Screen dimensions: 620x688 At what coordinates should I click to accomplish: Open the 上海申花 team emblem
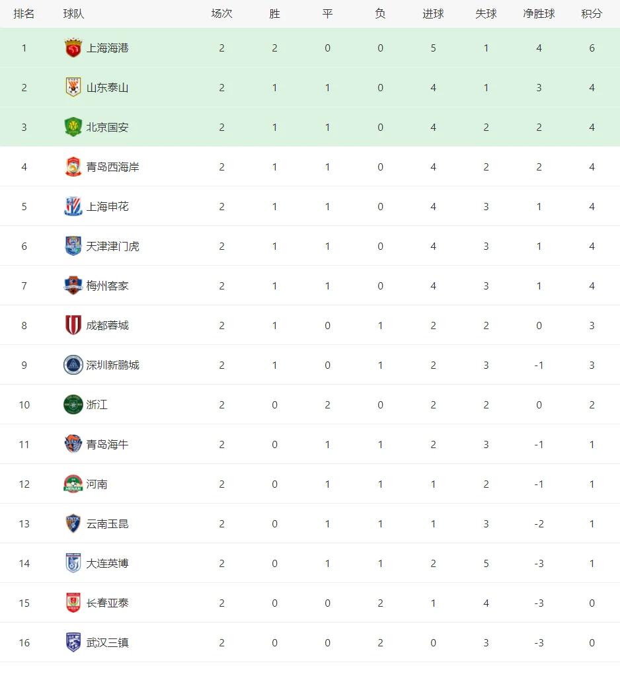[x=73, y=206]
